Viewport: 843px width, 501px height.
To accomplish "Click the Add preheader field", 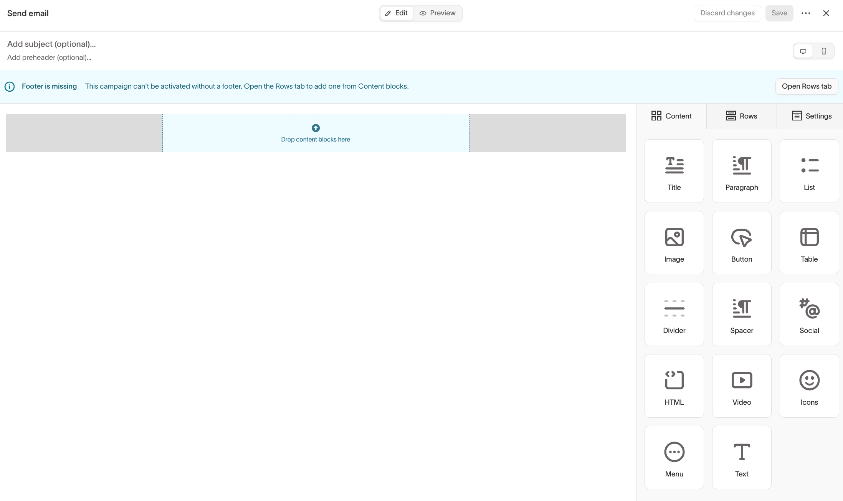I will click(49, 58).
